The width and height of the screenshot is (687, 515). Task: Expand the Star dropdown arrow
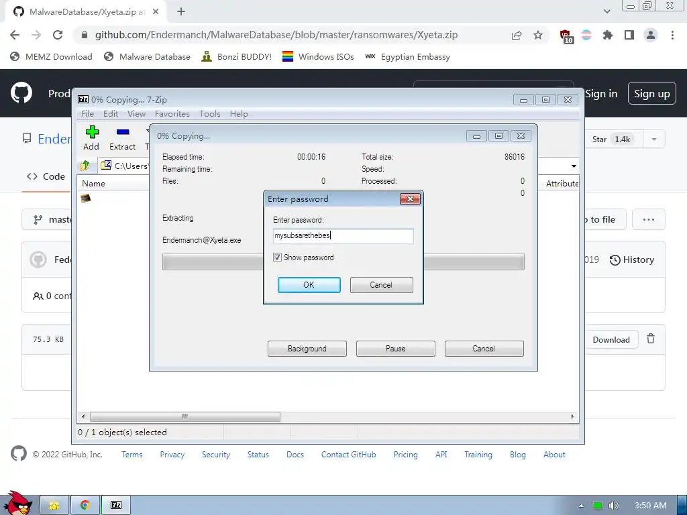coord(653,139)
